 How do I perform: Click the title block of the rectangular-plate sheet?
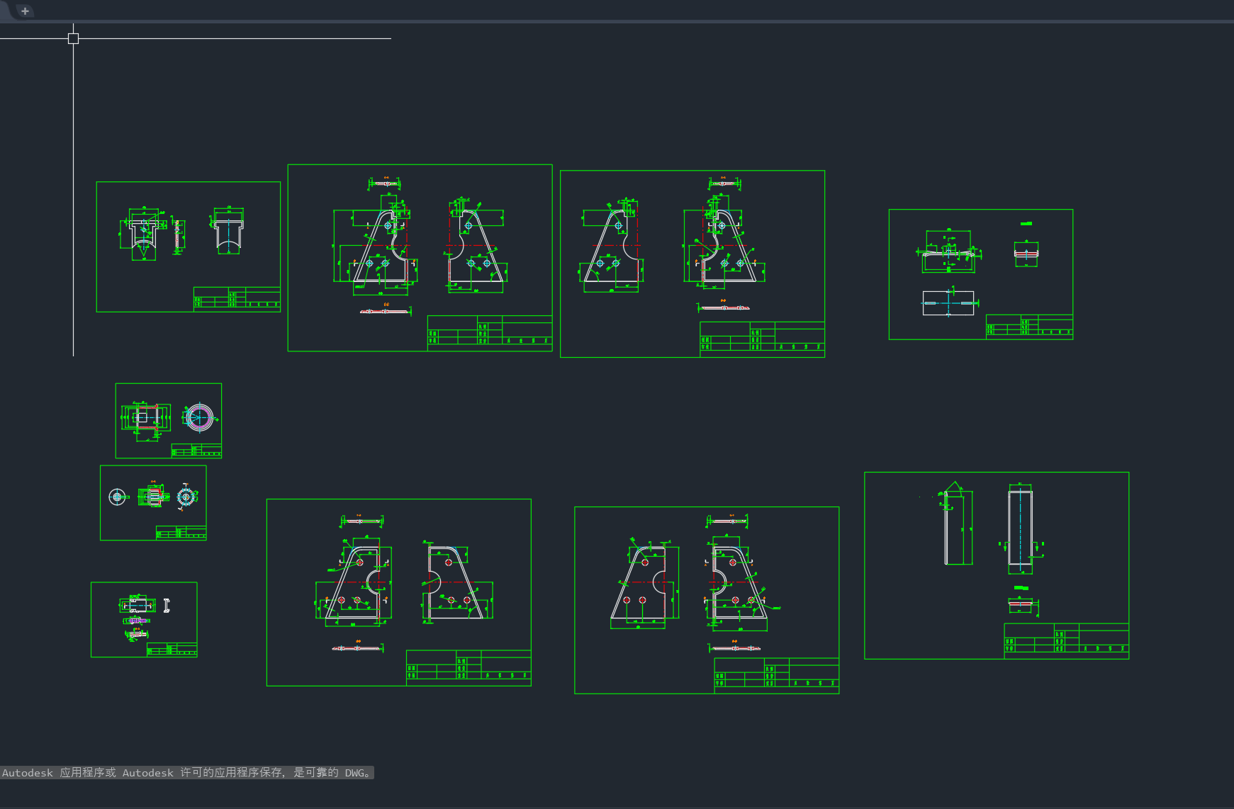pos(1029,327)
